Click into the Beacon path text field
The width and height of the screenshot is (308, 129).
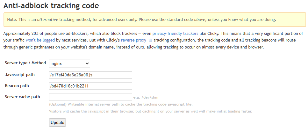tap(90, 86)
